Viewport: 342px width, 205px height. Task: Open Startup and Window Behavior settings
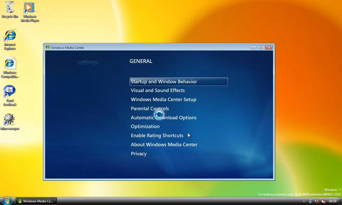tap(178, 82)
